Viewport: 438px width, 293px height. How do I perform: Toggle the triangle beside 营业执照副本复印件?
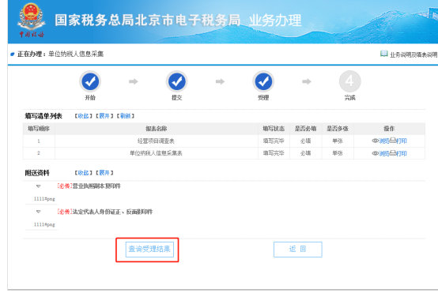[x=39, y=186]
